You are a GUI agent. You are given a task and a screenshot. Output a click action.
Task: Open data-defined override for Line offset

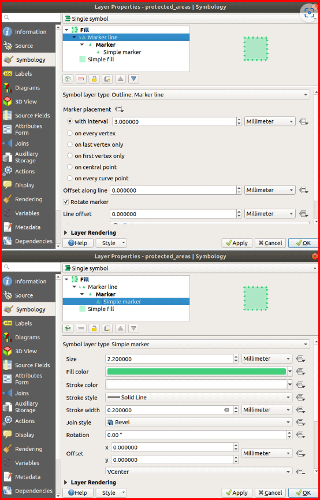pos(304,214)
